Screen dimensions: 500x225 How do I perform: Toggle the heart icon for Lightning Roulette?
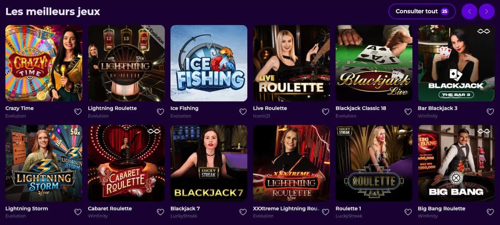click(160, 112)
